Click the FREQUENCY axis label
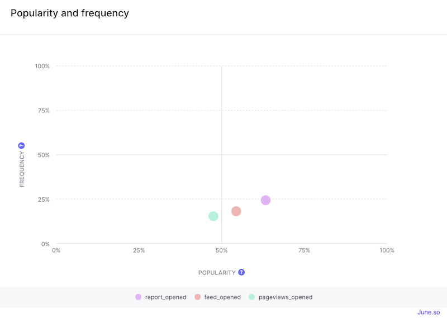Viewport: 447px width, 318px height. click(x=22, y=169)
